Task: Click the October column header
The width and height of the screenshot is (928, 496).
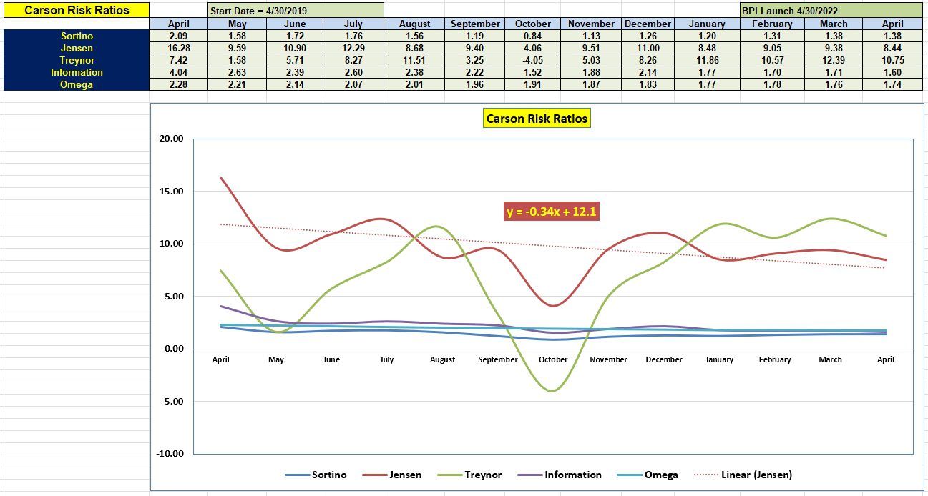Action: (x=533, y=24)
